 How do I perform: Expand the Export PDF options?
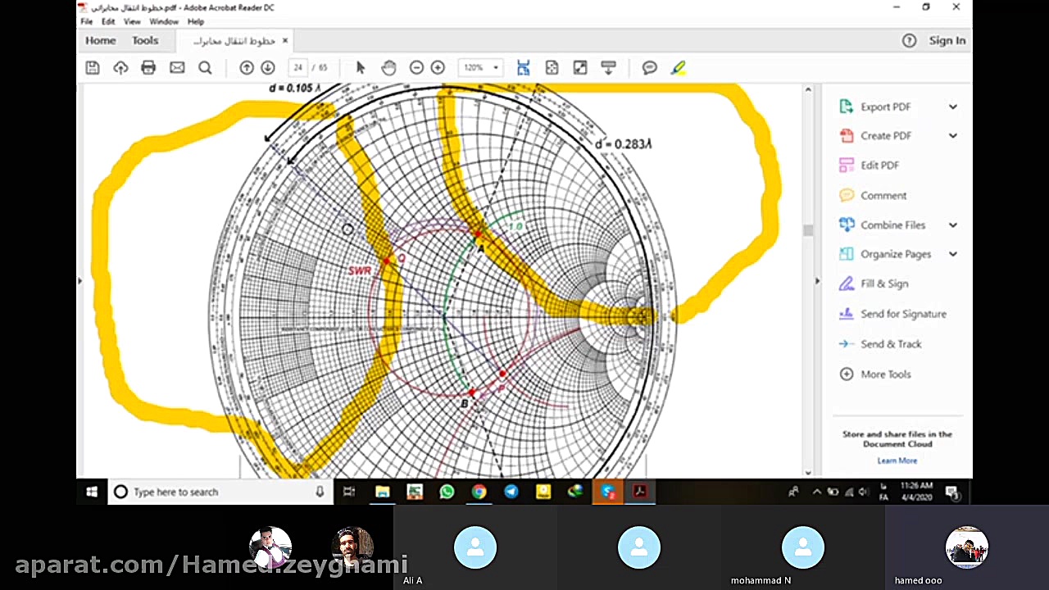coord(952,107)
